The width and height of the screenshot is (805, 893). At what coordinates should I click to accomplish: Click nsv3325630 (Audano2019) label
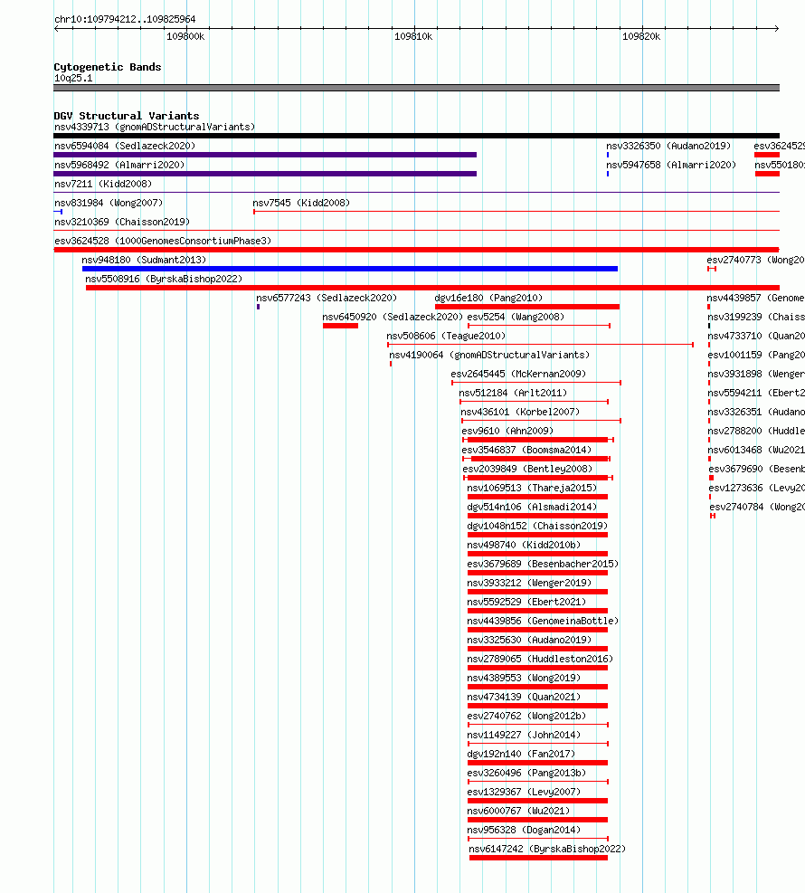[529, 640]
